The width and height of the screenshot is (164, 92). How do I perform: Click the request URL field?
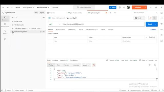click(x=104, y=24)
